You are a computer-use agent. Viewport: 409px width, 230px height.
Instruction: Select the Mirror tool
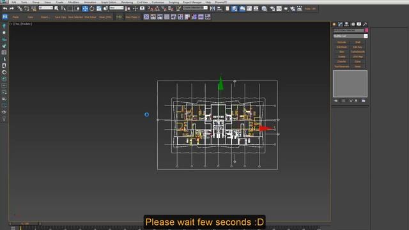click(x=212, y=8)
